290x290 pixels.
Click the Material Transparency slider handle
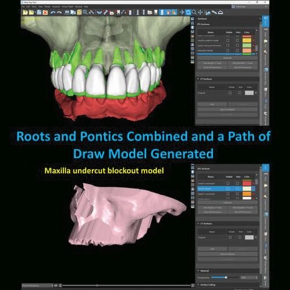[226, 277]
